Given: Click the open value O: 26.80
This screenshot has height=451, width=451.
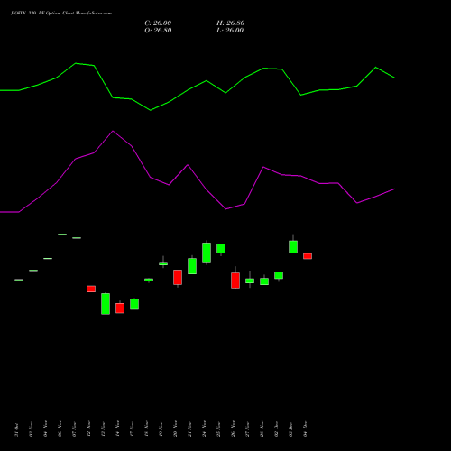Looking at the screenshot, I should [x=158, y=31].
